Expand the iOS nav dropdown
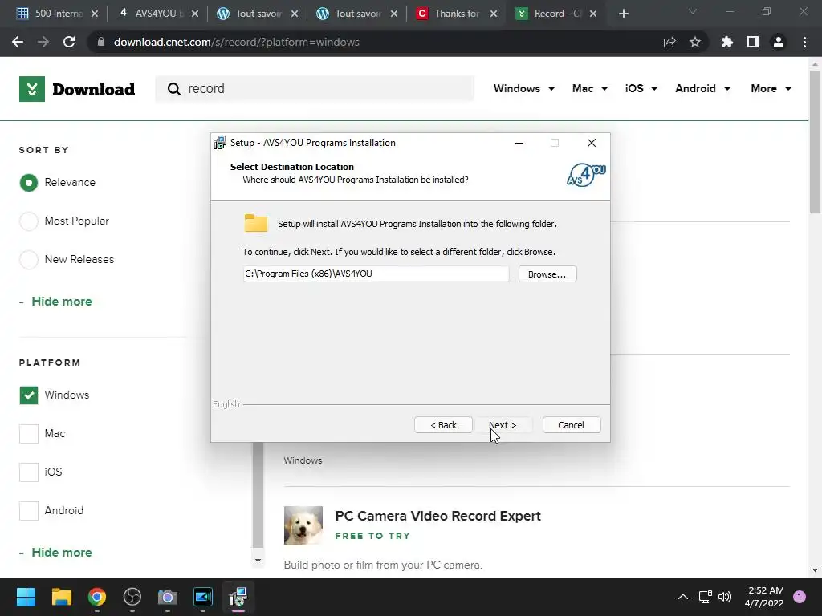822x616 pixels. click(641, 88)
